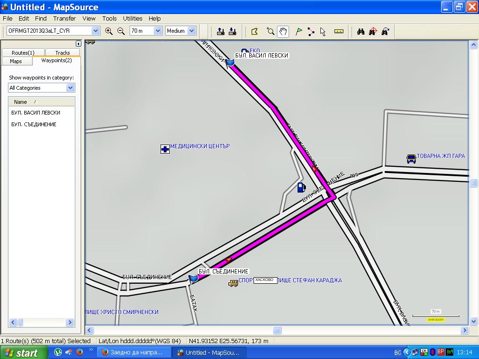The width and height of the screenshot is (479, 359).
Task: Sort waypoints by Name column header
Action: click(21, 102)
